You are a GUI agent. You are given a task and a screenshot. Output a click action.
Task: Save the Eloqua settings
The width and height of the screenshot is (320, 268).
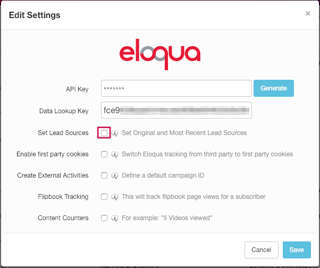[x=297, y=250]
